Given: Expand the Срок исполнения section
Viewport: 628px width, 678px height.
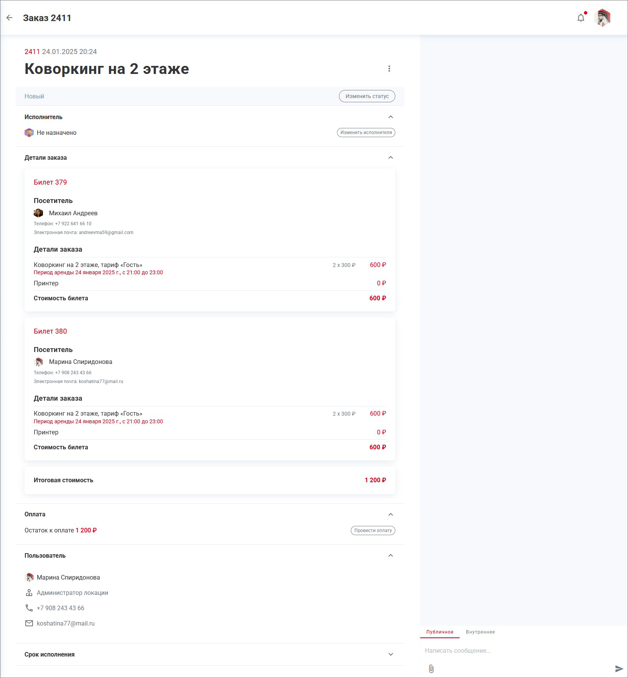Looking at the screenshot, I should click(x=391, y=654).
